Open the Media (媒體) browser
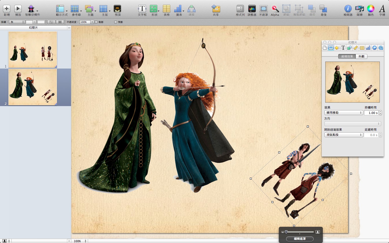Image resolution: width=389 pixels, height=243 pixels. 360,9
